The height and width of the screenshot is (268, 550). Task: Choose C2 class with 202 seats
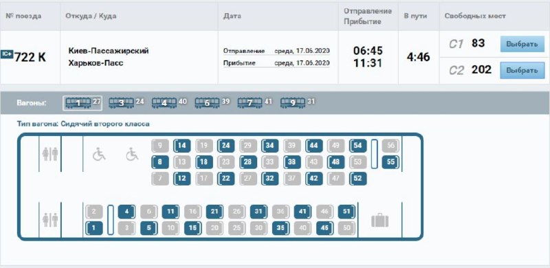point(522,71)
